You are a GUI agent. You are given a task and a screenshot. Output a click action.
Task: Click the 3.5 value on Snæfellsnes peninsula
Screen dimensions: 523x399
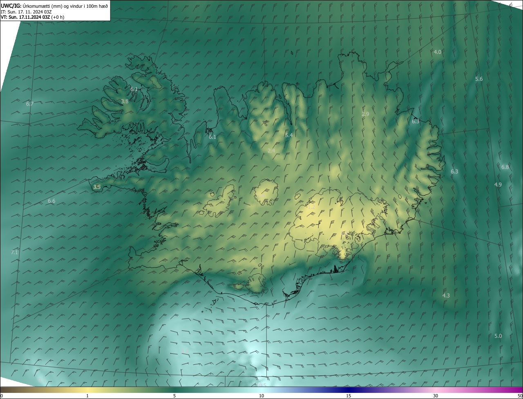coord(97,187)
